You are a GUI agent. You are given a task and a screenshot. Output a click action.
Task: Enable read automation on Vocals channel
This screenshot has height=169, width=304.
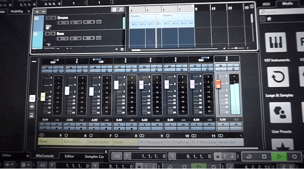pos(119,125)
